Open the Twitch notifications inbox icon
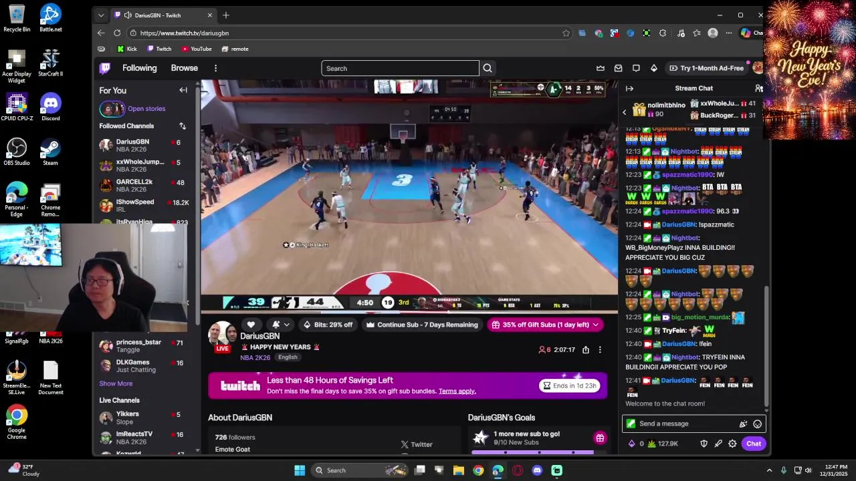 (x=619, y=68)
